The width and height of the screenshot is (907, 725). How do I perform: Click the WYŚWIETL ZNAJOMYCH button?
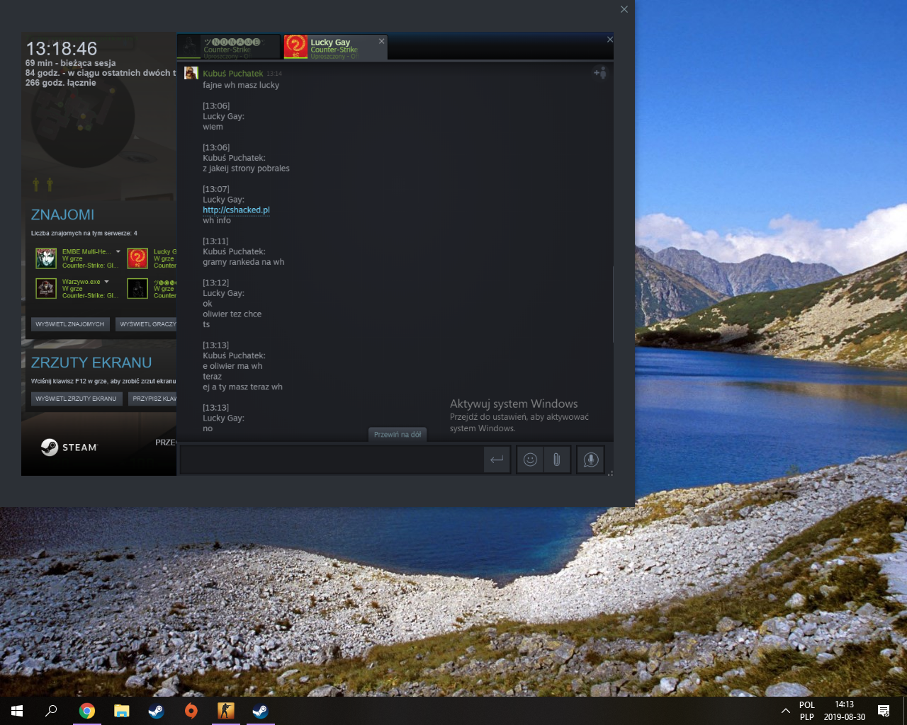point(69,324)
